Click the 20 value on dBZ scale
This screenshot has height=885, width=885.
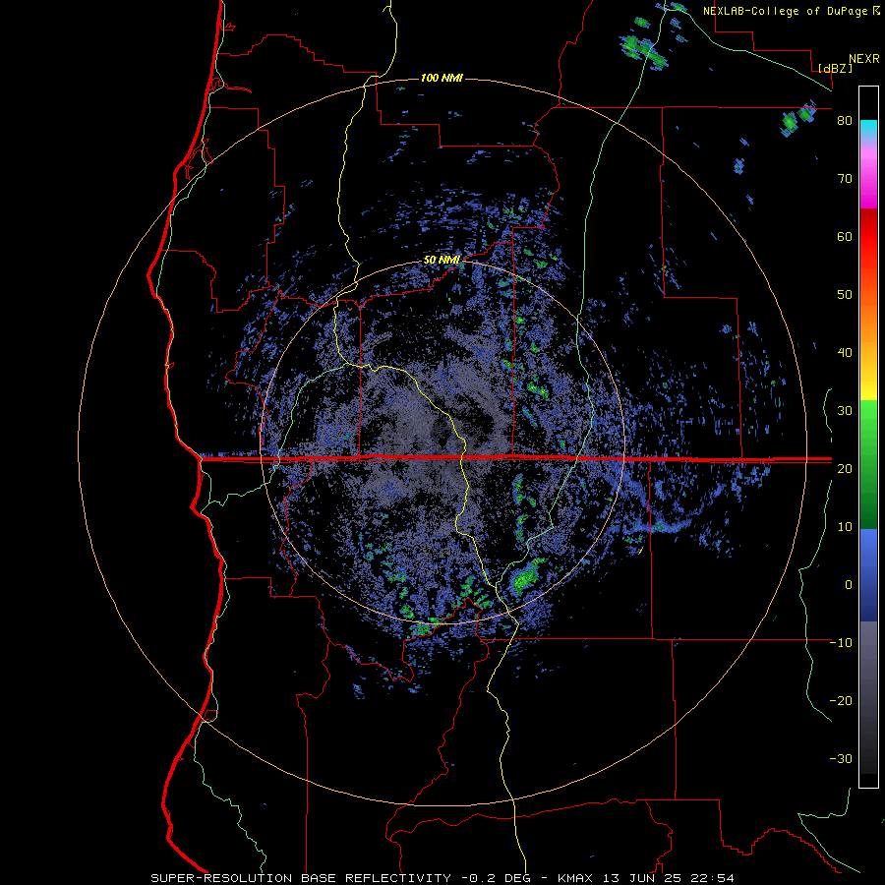(845, 468)
